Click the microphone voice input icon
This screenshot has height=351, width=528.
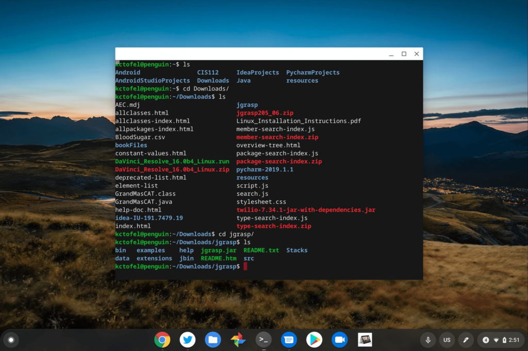[428, 340]
